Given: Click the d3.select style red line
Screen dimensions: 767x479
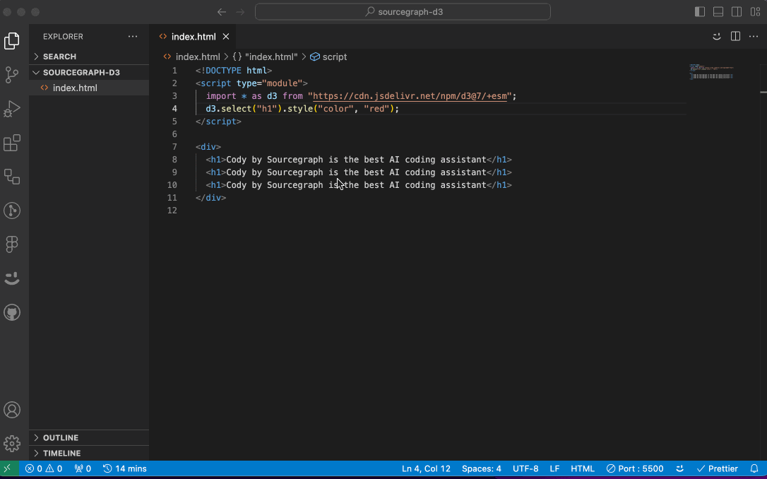Looking at the screenshot, I should 302,109.
